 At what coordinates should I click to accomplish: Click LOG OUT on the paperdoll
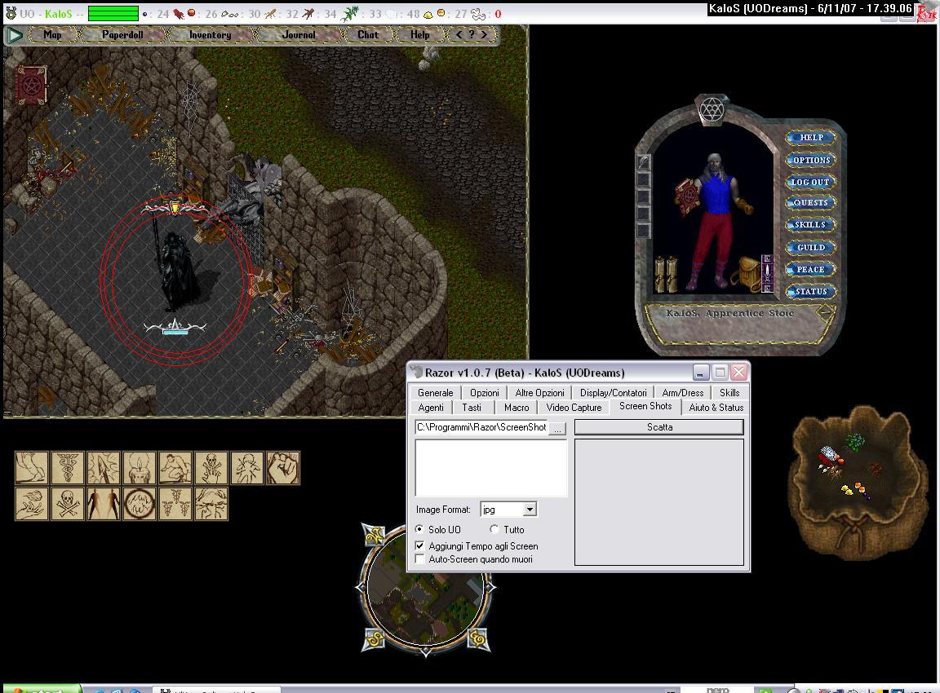(x=811, y=182)
